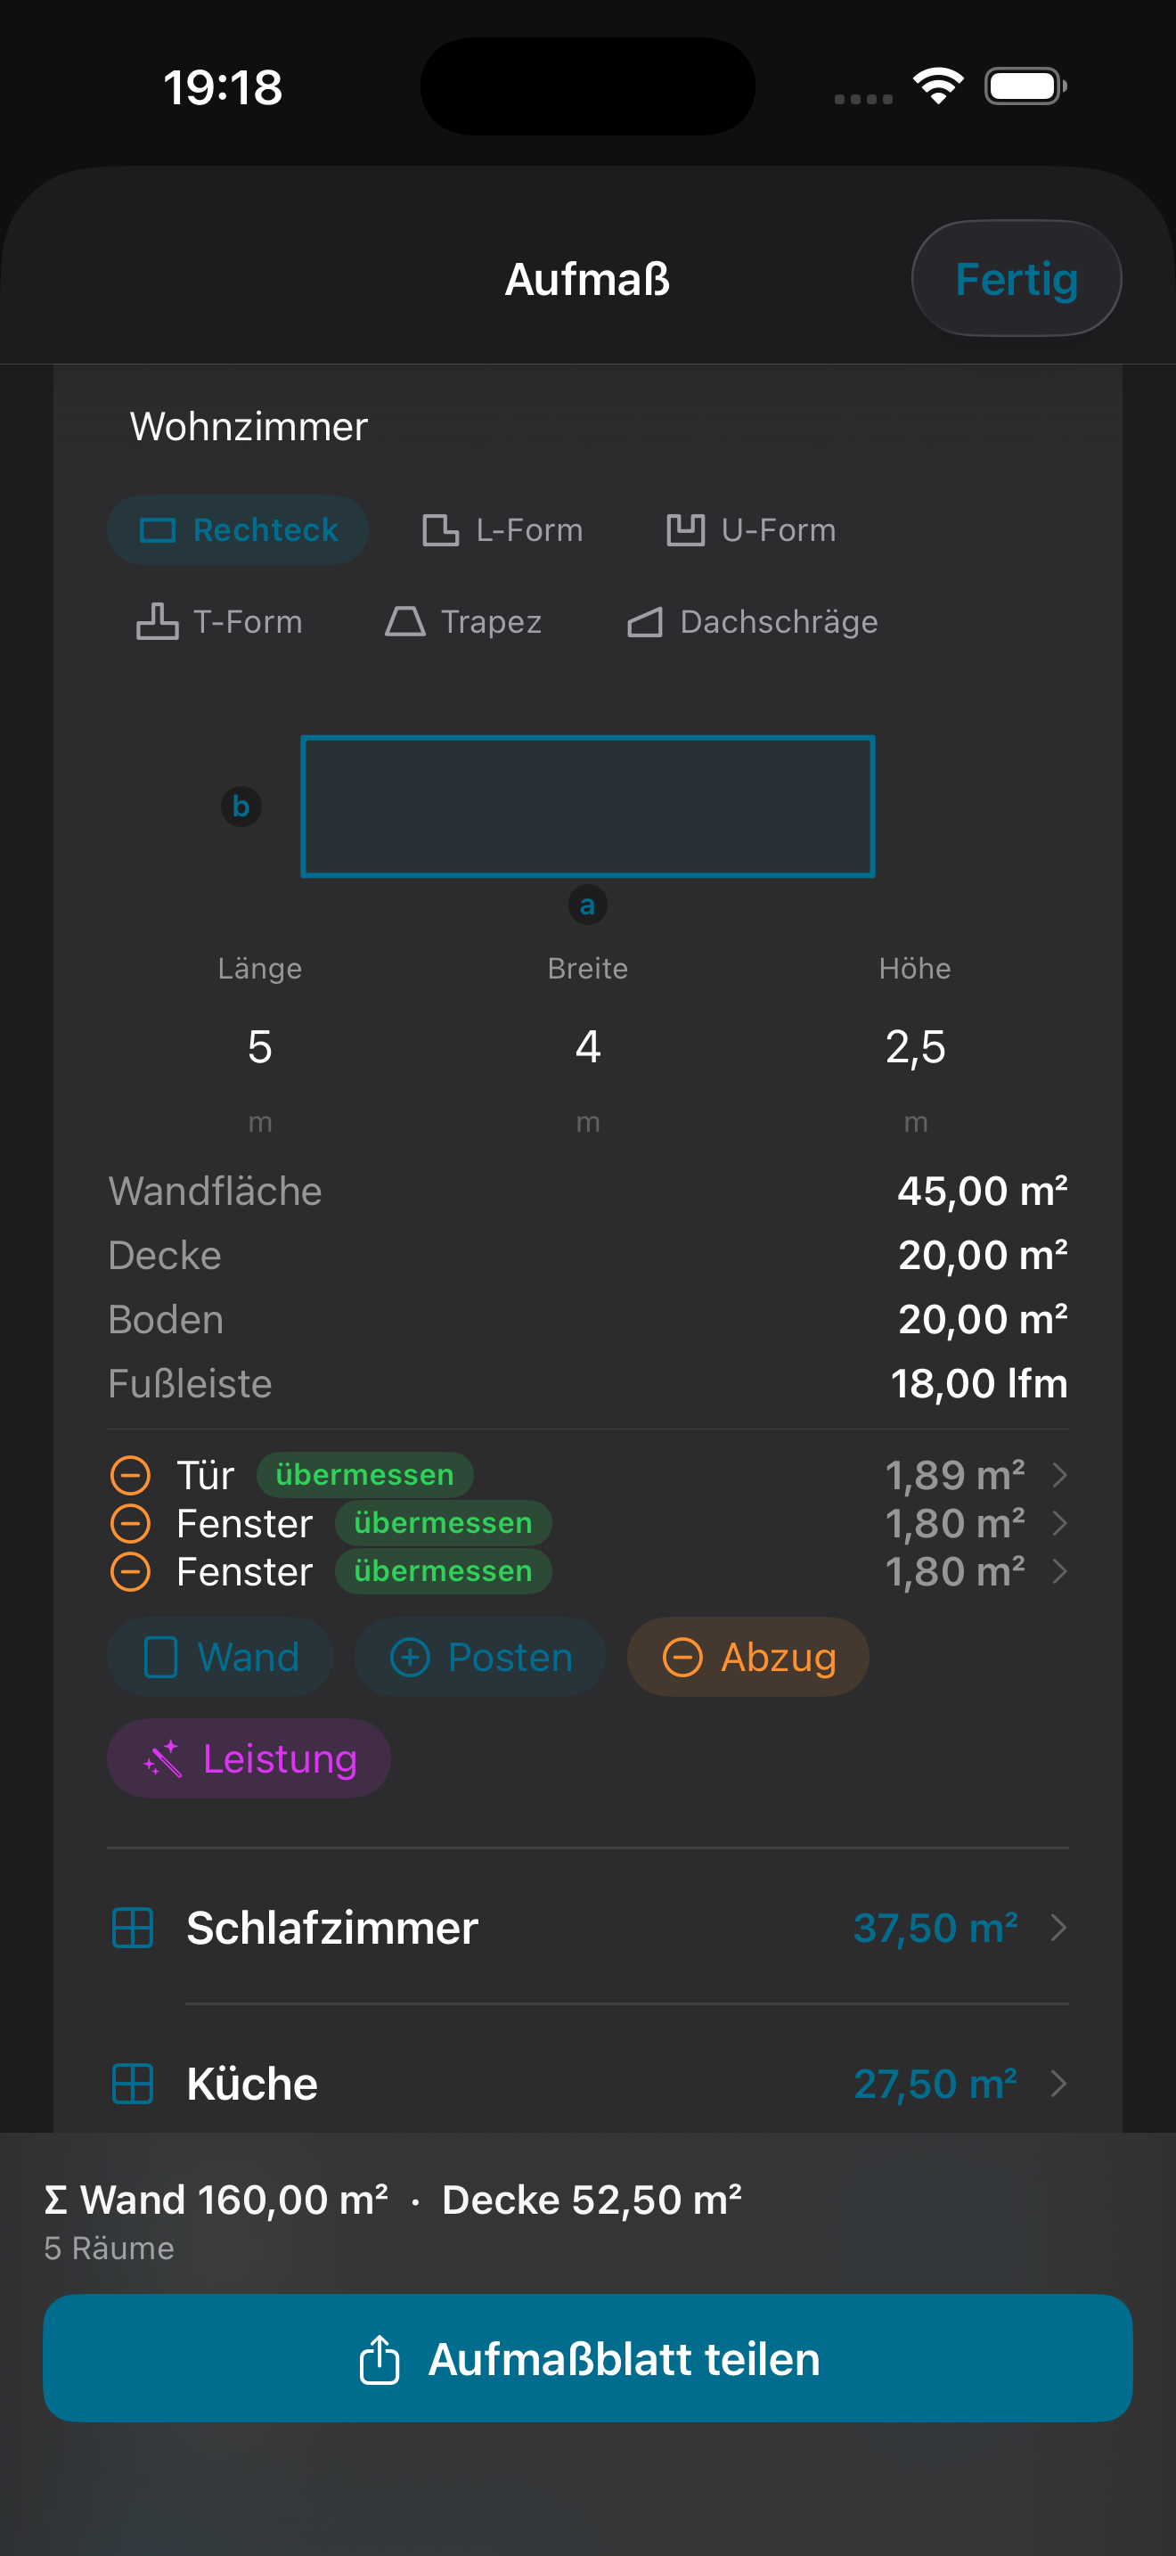
Task: Toggle übermessen badge on second Fenster
Action: [444, 1572]
